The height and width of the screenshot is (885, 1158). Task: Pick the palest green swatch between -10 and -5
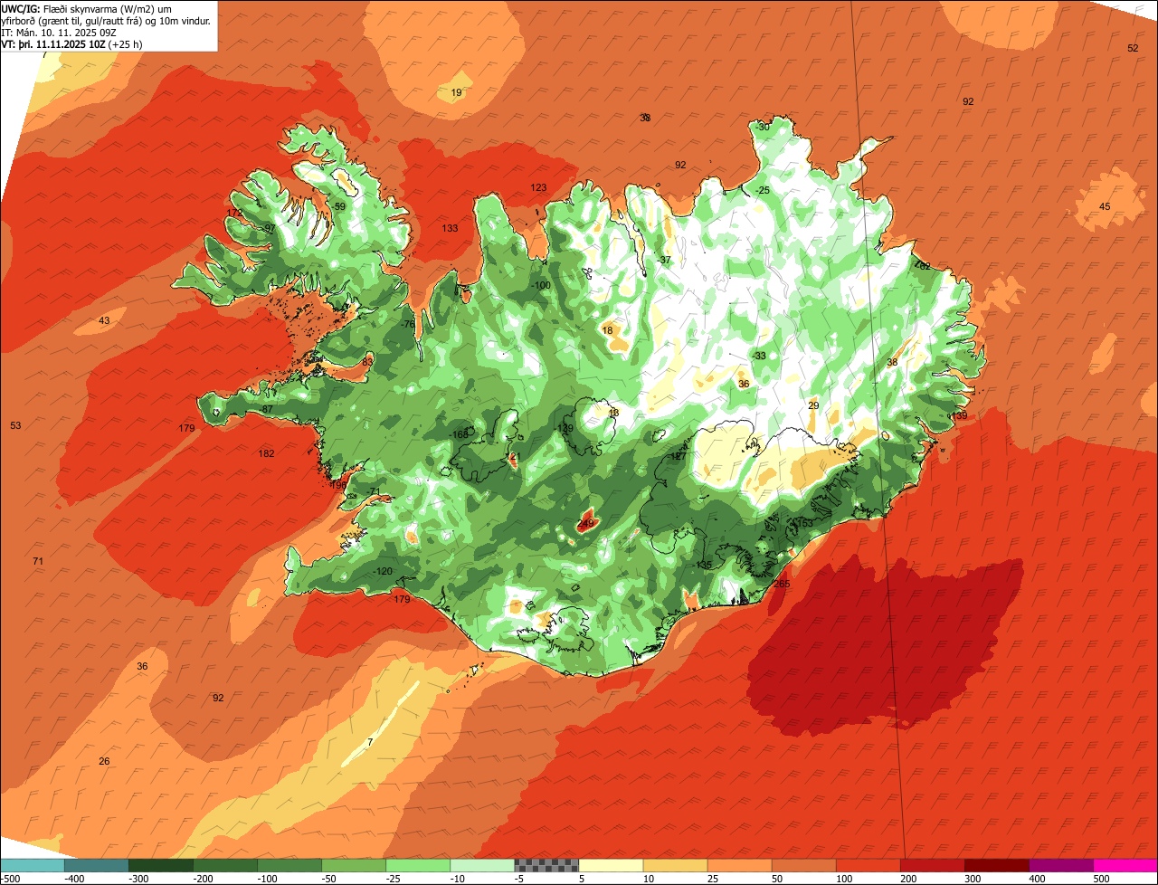coord(482,865)
